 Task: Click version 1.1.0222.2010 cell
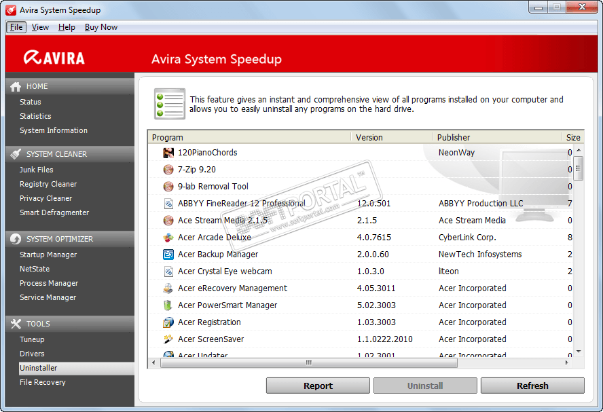(x=384, y=339)
